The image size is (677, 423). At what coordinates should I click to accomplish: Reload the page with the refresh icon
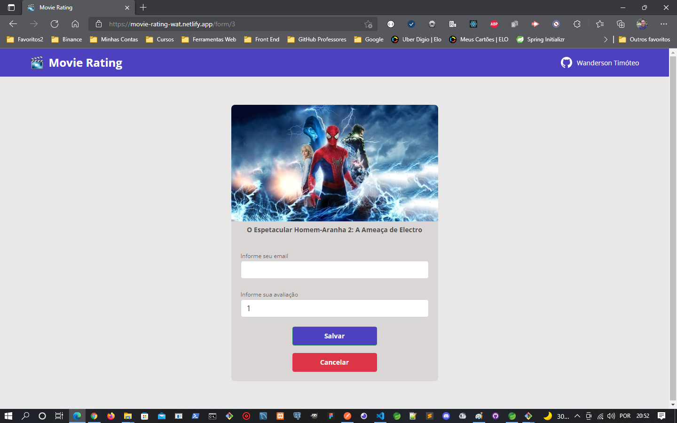click(55, 24)
